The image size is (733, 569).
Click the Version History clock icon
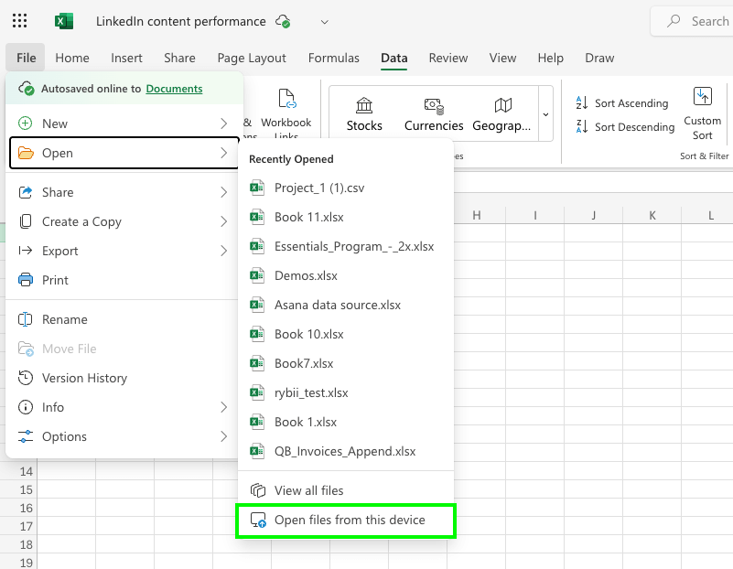pyautogui.click(x=26, y=378)
